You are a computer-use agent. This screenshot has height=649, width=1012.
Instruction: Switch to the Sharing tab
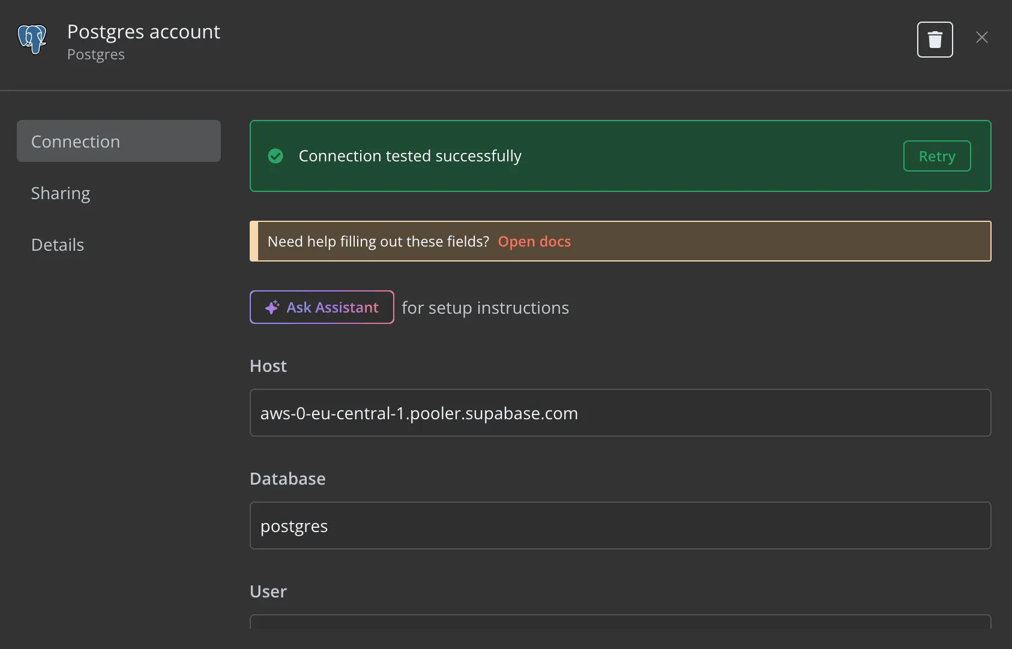tap(61, 193)
